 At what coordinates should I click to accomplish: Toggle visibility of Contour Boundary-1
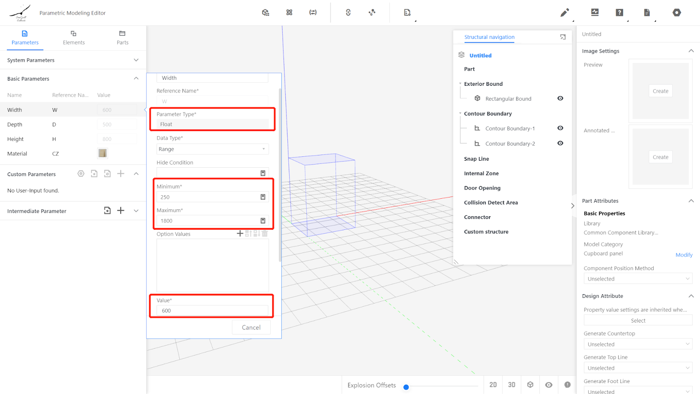pyautogui.click(x=560, y=128)
